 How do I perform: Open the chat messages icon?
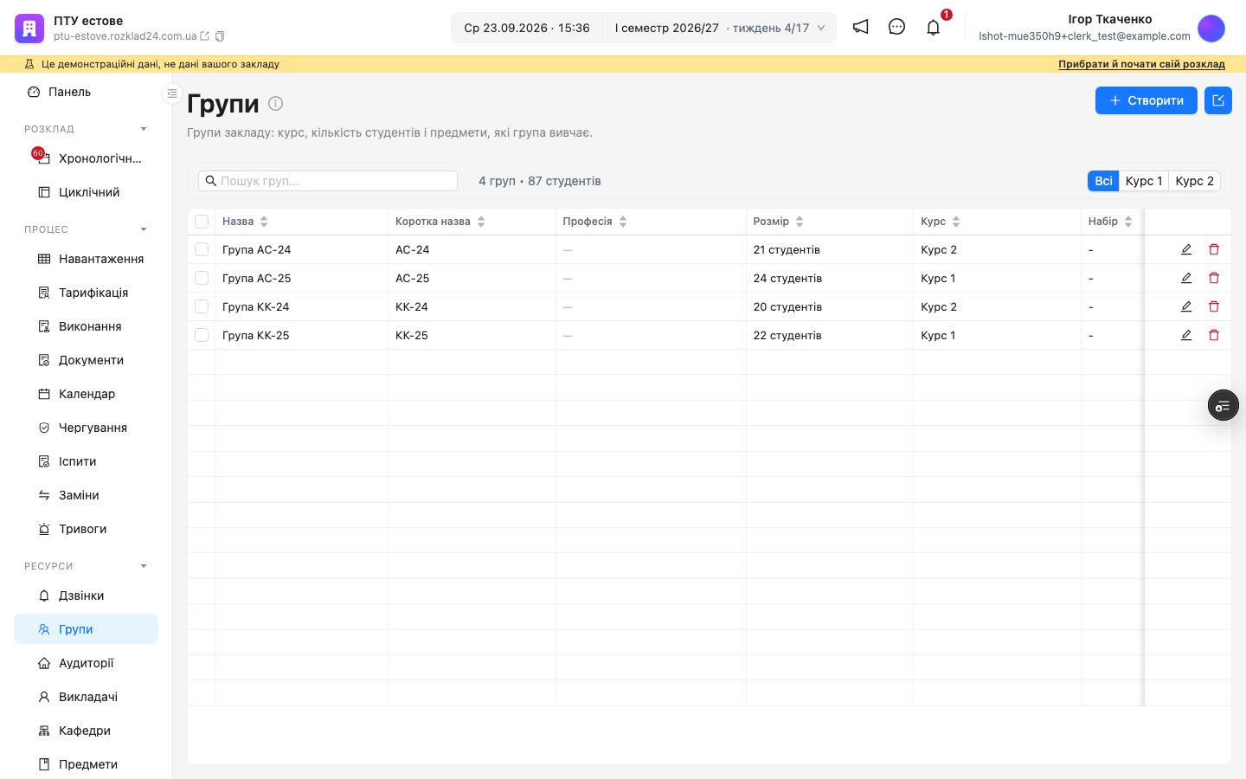tap(896, 27)
